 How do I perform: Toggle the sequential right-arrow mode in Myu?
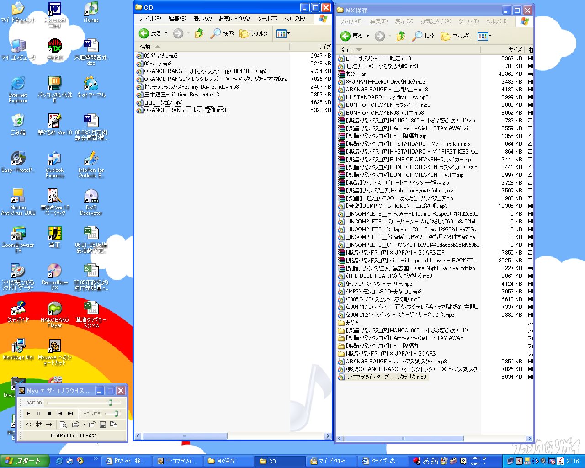pyautogui.click(x=49, y=425)
